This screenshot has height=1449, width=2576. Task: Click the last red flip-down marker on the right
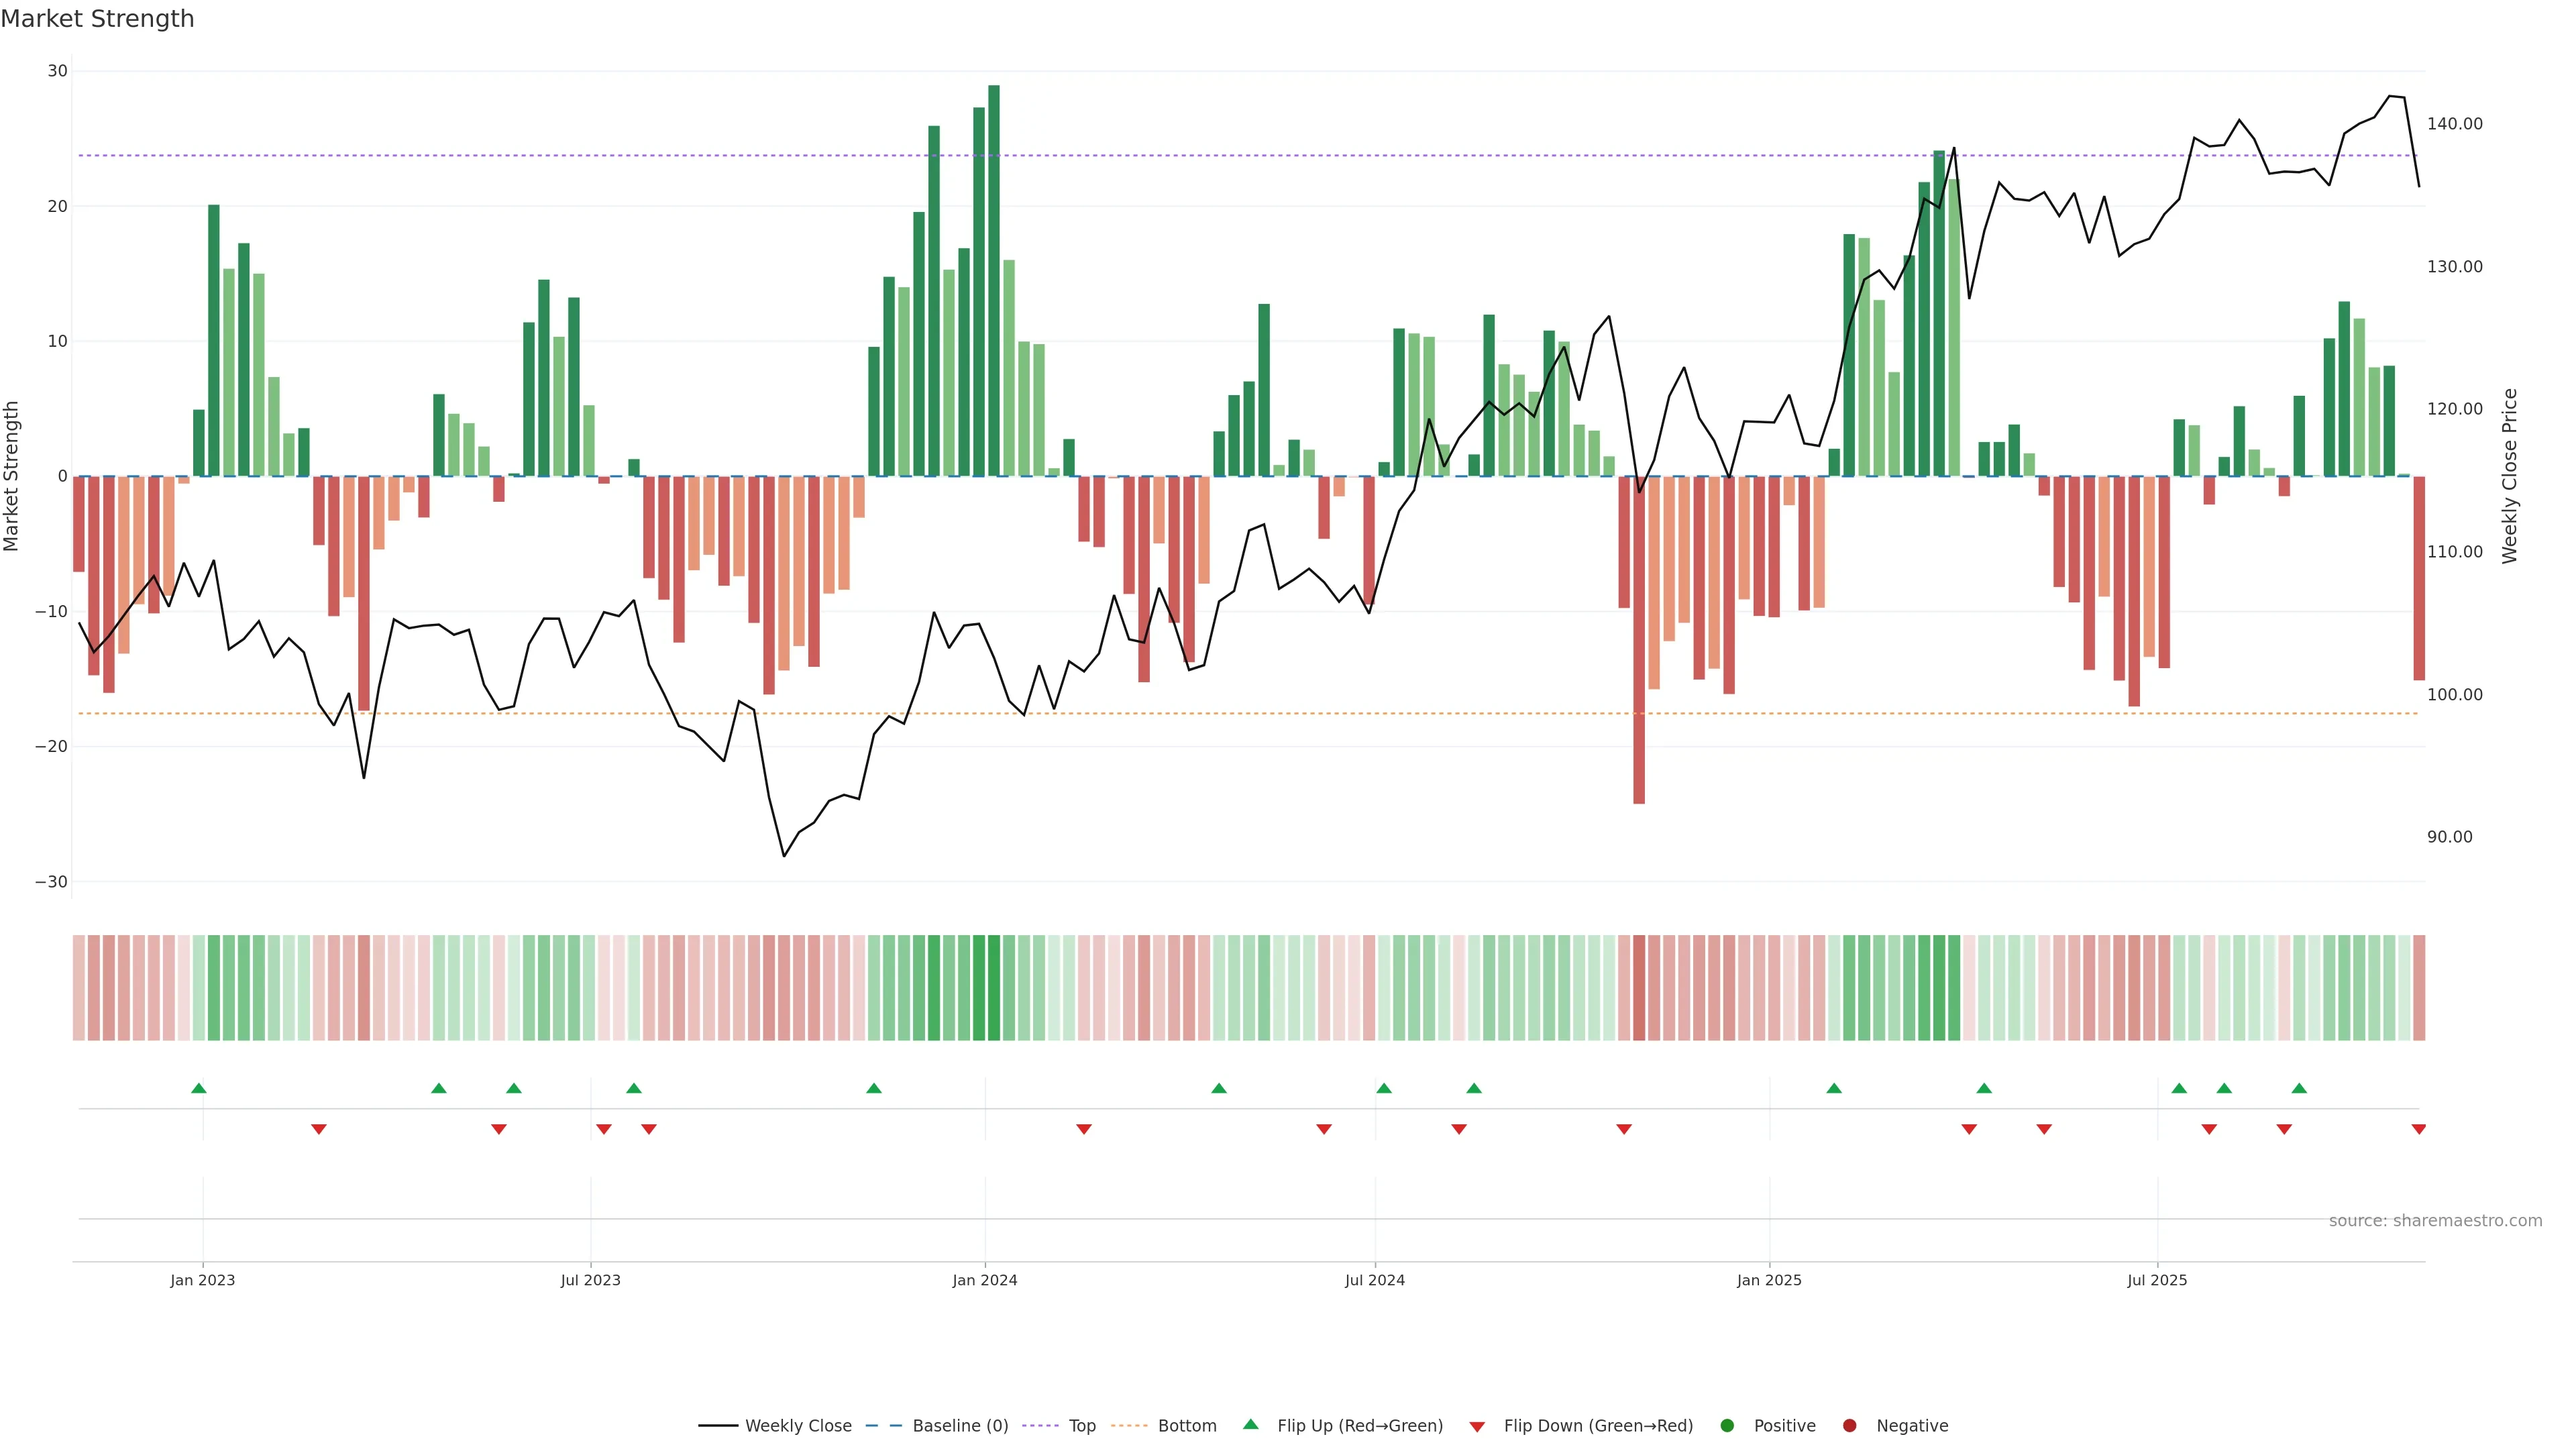tap(2419, 1129)
